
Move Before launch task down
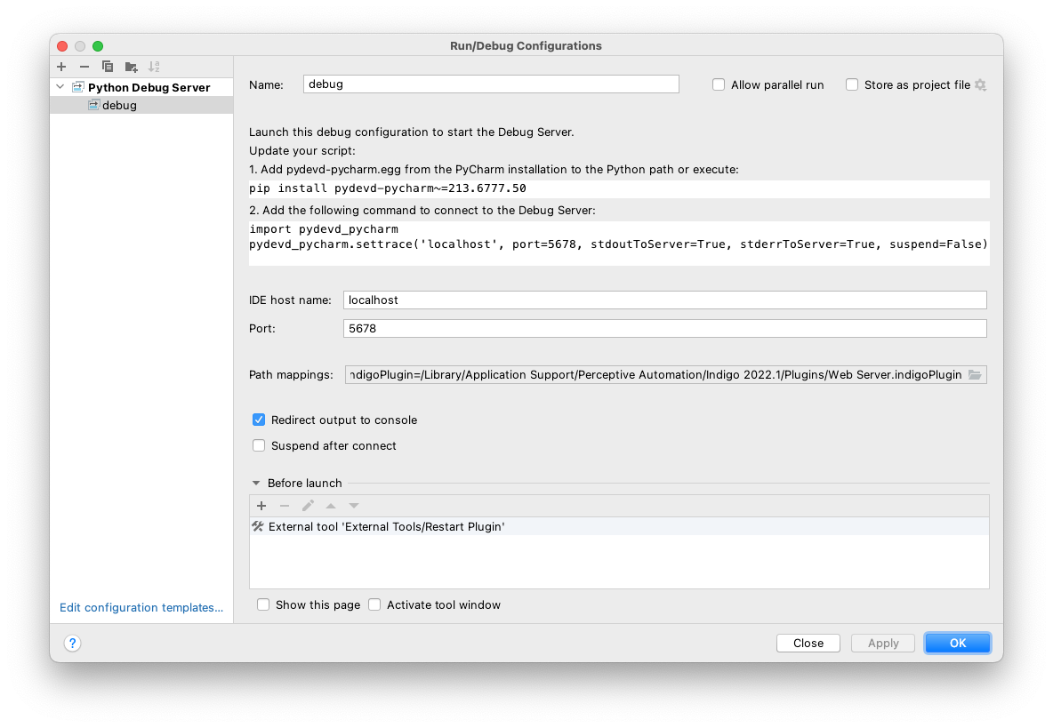coord(354,505)
